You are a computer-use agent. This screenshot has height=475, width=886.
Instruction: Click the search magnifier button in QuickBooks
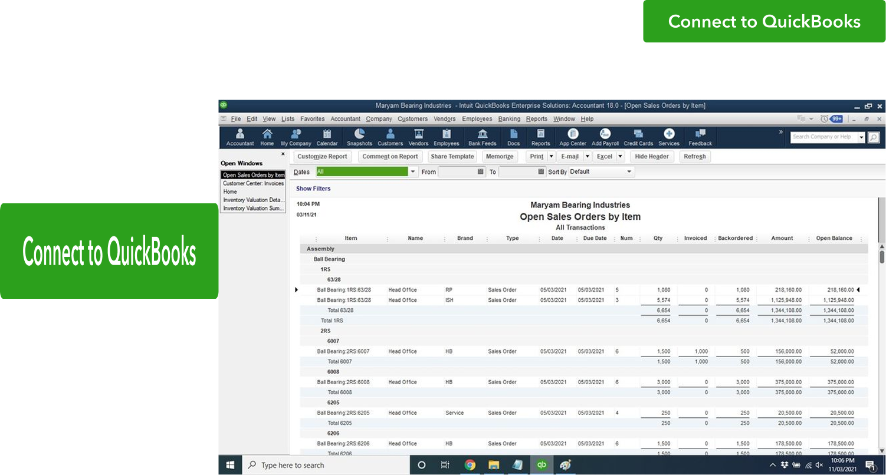(874, 137)
